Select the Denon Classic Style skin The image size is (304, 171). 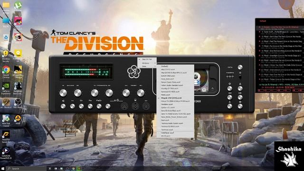(x=175, y=82)
